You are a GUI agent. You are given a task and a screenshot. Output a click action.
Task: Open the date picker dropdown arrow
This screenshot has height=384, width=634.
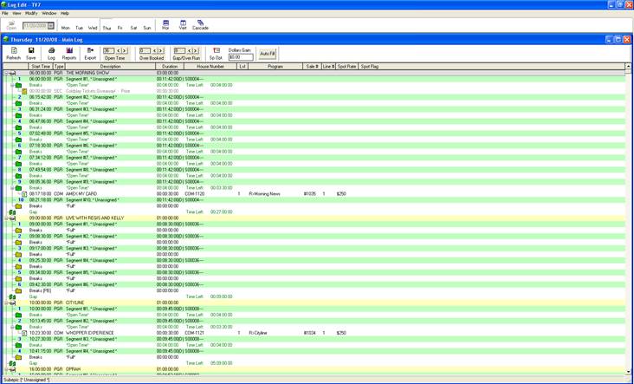pyautogui.click(x=51, y=26)
